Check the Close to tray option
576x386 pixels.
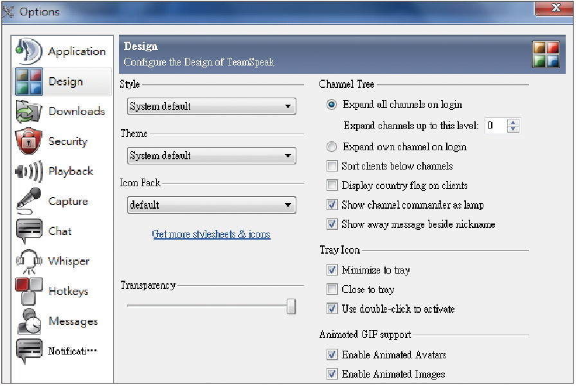[x=332, y=290]
